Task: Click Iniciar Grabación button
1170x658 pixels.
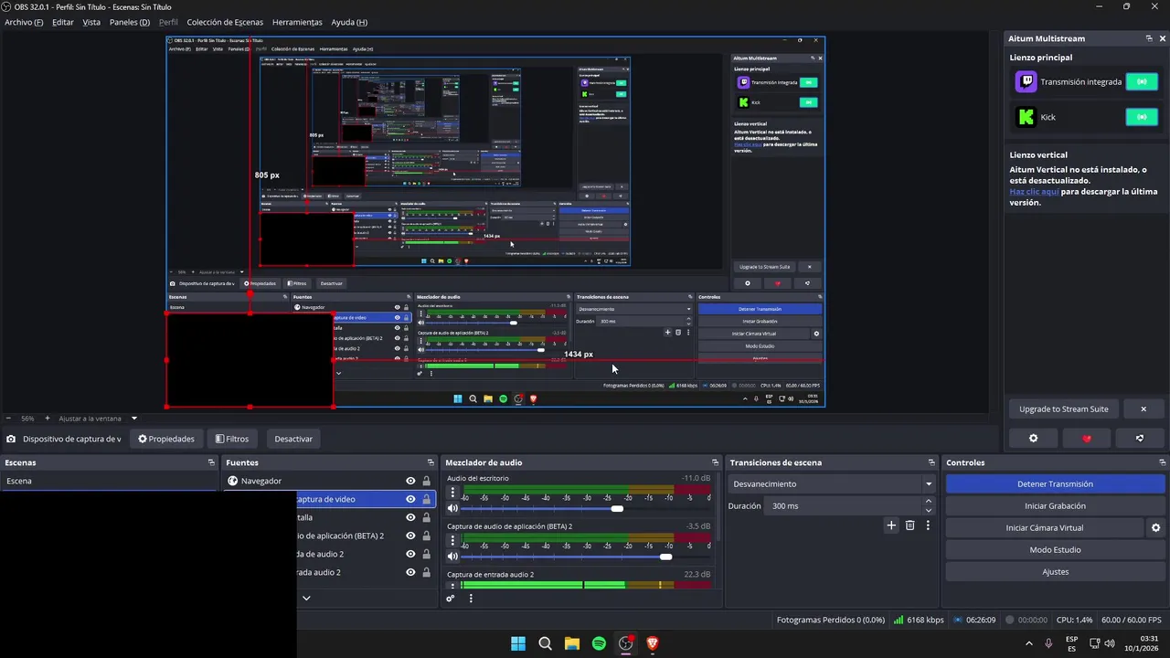Action: pyautogui.click(x=1055, y=506)
